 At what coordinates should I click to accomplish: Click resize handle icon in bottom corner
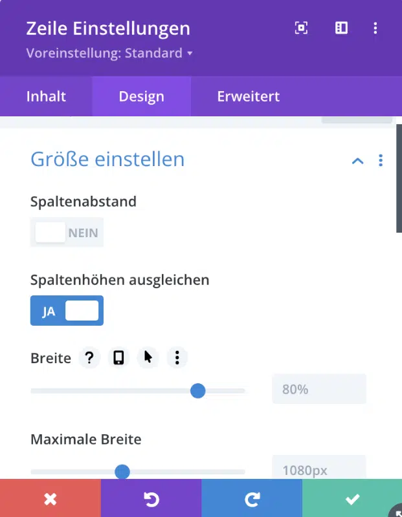(396, 511)
